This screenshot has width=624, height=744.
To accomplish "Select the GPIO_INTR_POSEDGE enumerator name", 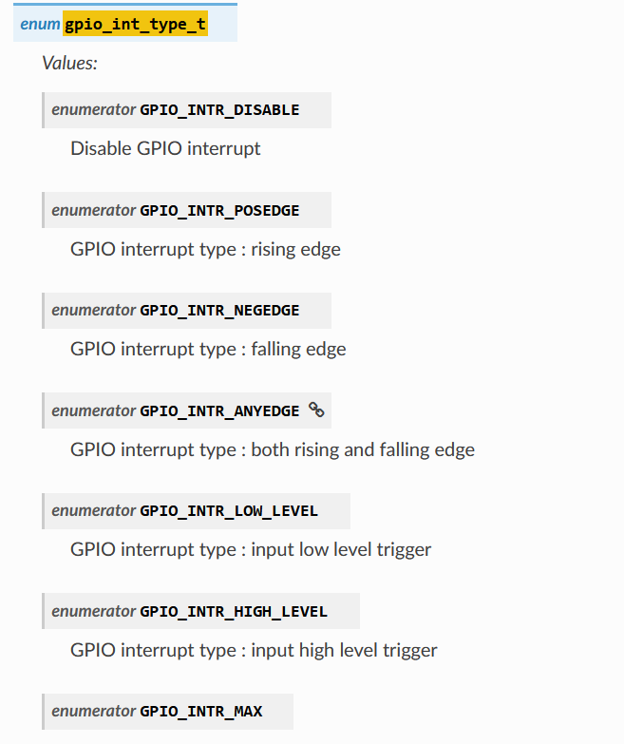I will point(219,210).
